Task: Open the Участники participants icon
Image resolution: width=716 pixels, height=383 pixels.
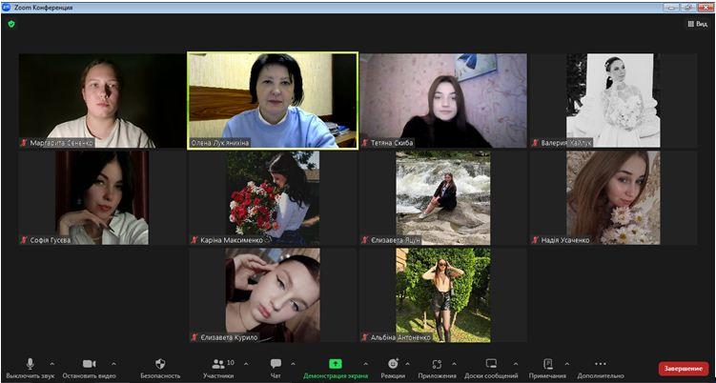Action: pos(218,363)
